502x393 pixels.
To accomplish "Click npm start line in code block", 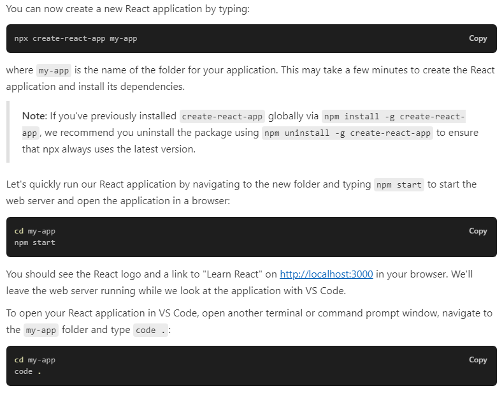I will [34, 242].
